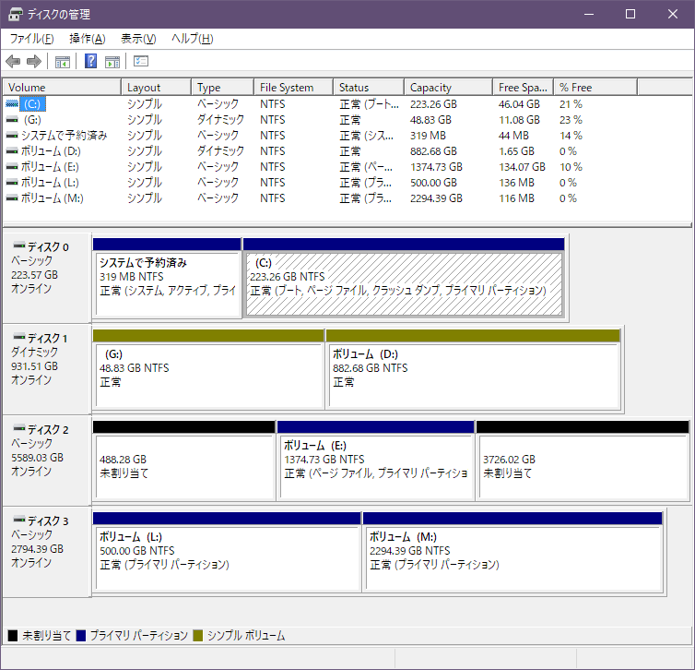Click drive icon of ボリューム (L:) row
The height and width of the screenshot is (670, 695).
tap(12, 183)
